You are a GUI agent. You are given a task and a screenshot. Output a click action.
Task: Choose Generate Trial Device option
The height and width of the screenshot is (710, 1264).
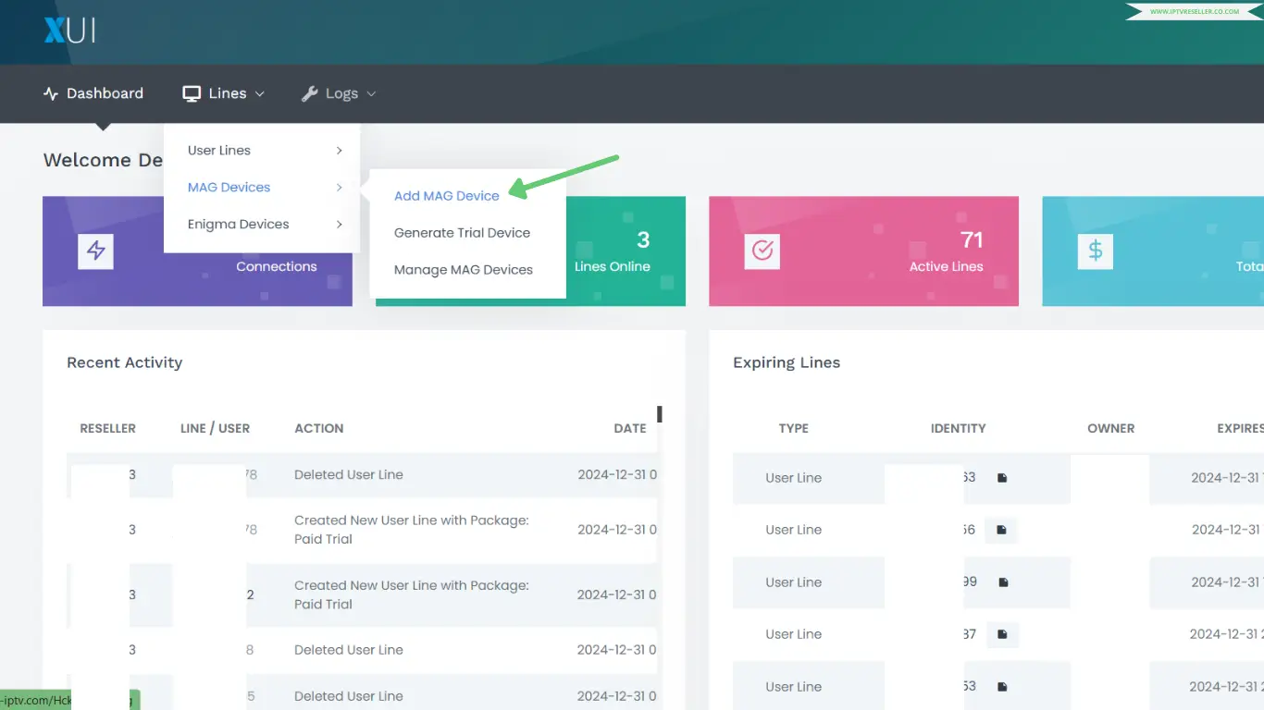tap(462, 233)
